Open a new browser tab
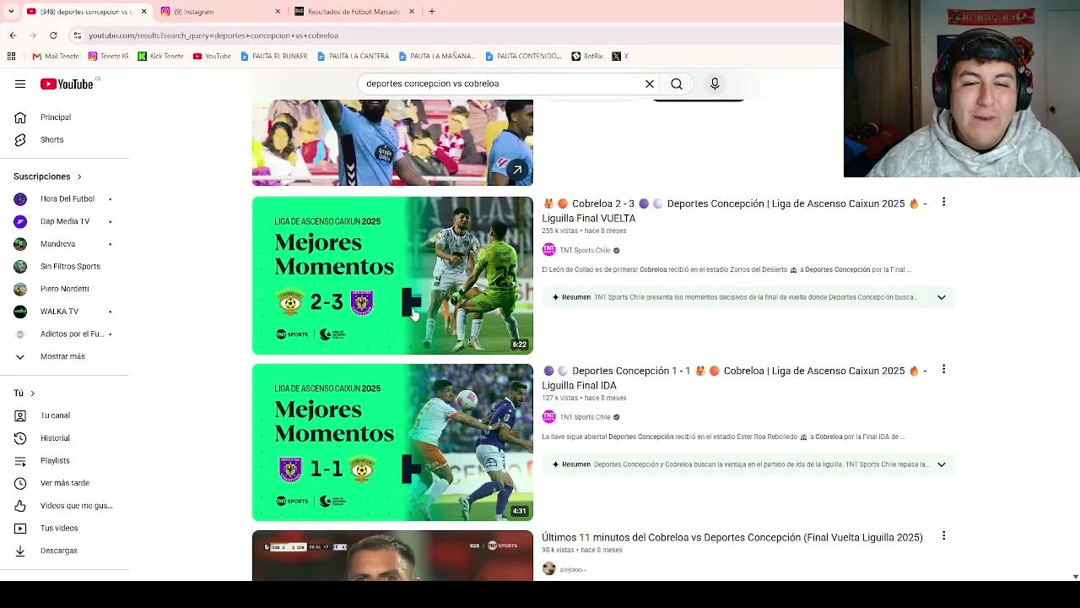Viewport: 1080px width, 608px height. coord(431,12)
